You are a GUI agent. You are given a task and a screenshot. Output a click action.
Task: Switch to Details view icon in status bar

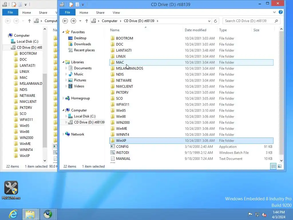coord(273,166)
